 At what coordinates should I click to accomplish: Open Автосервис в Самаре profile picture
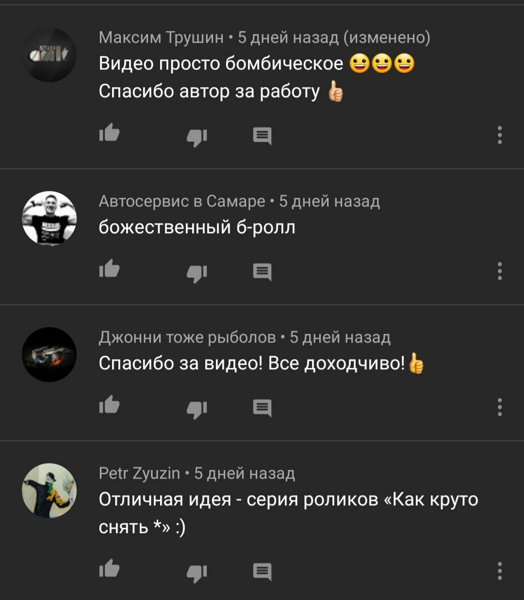pos(49,218)
